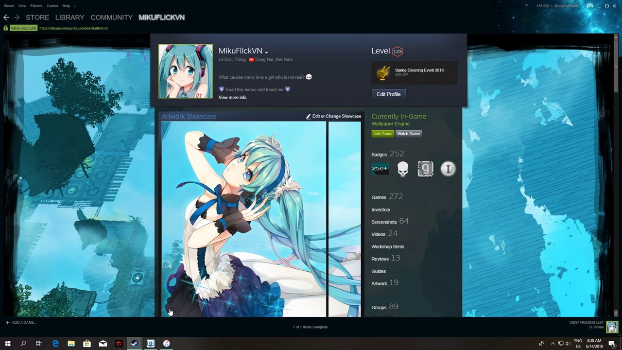Open the network icon in system tray

[x=560, y=344]
